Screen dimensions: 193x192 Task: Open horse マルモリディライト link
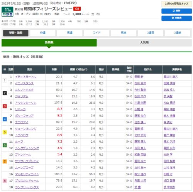(27, 174)
